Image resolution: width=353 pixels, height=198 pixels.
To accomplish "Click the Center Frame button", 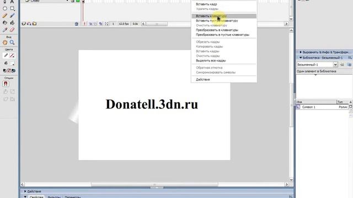I will tap(84, 24).
